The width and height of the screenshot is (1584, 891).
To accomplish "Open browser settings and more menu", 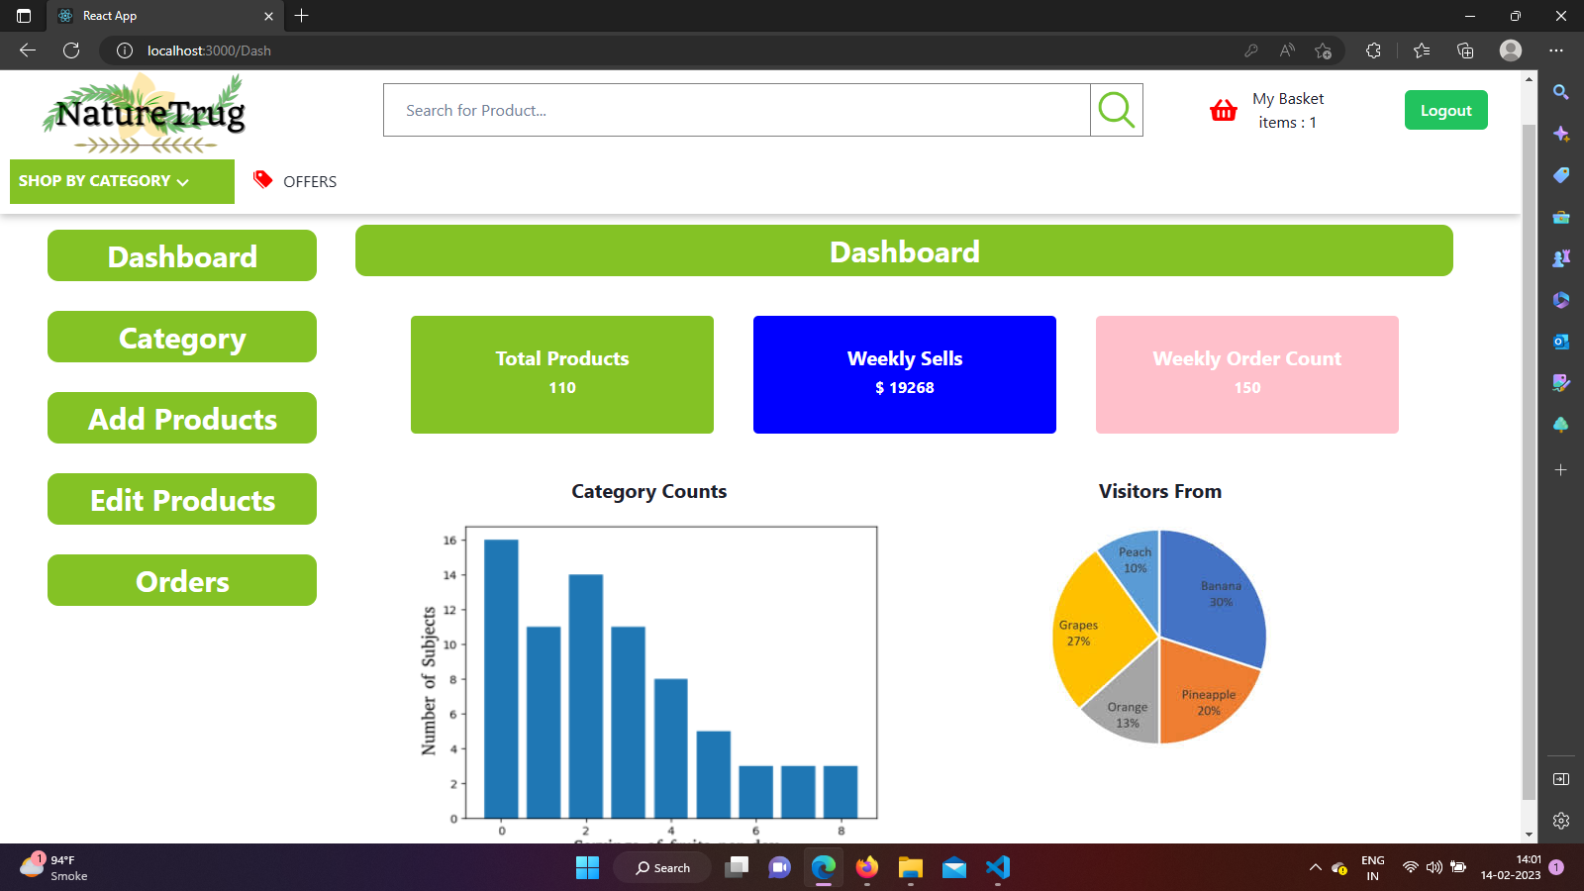I will [1556, 50].
